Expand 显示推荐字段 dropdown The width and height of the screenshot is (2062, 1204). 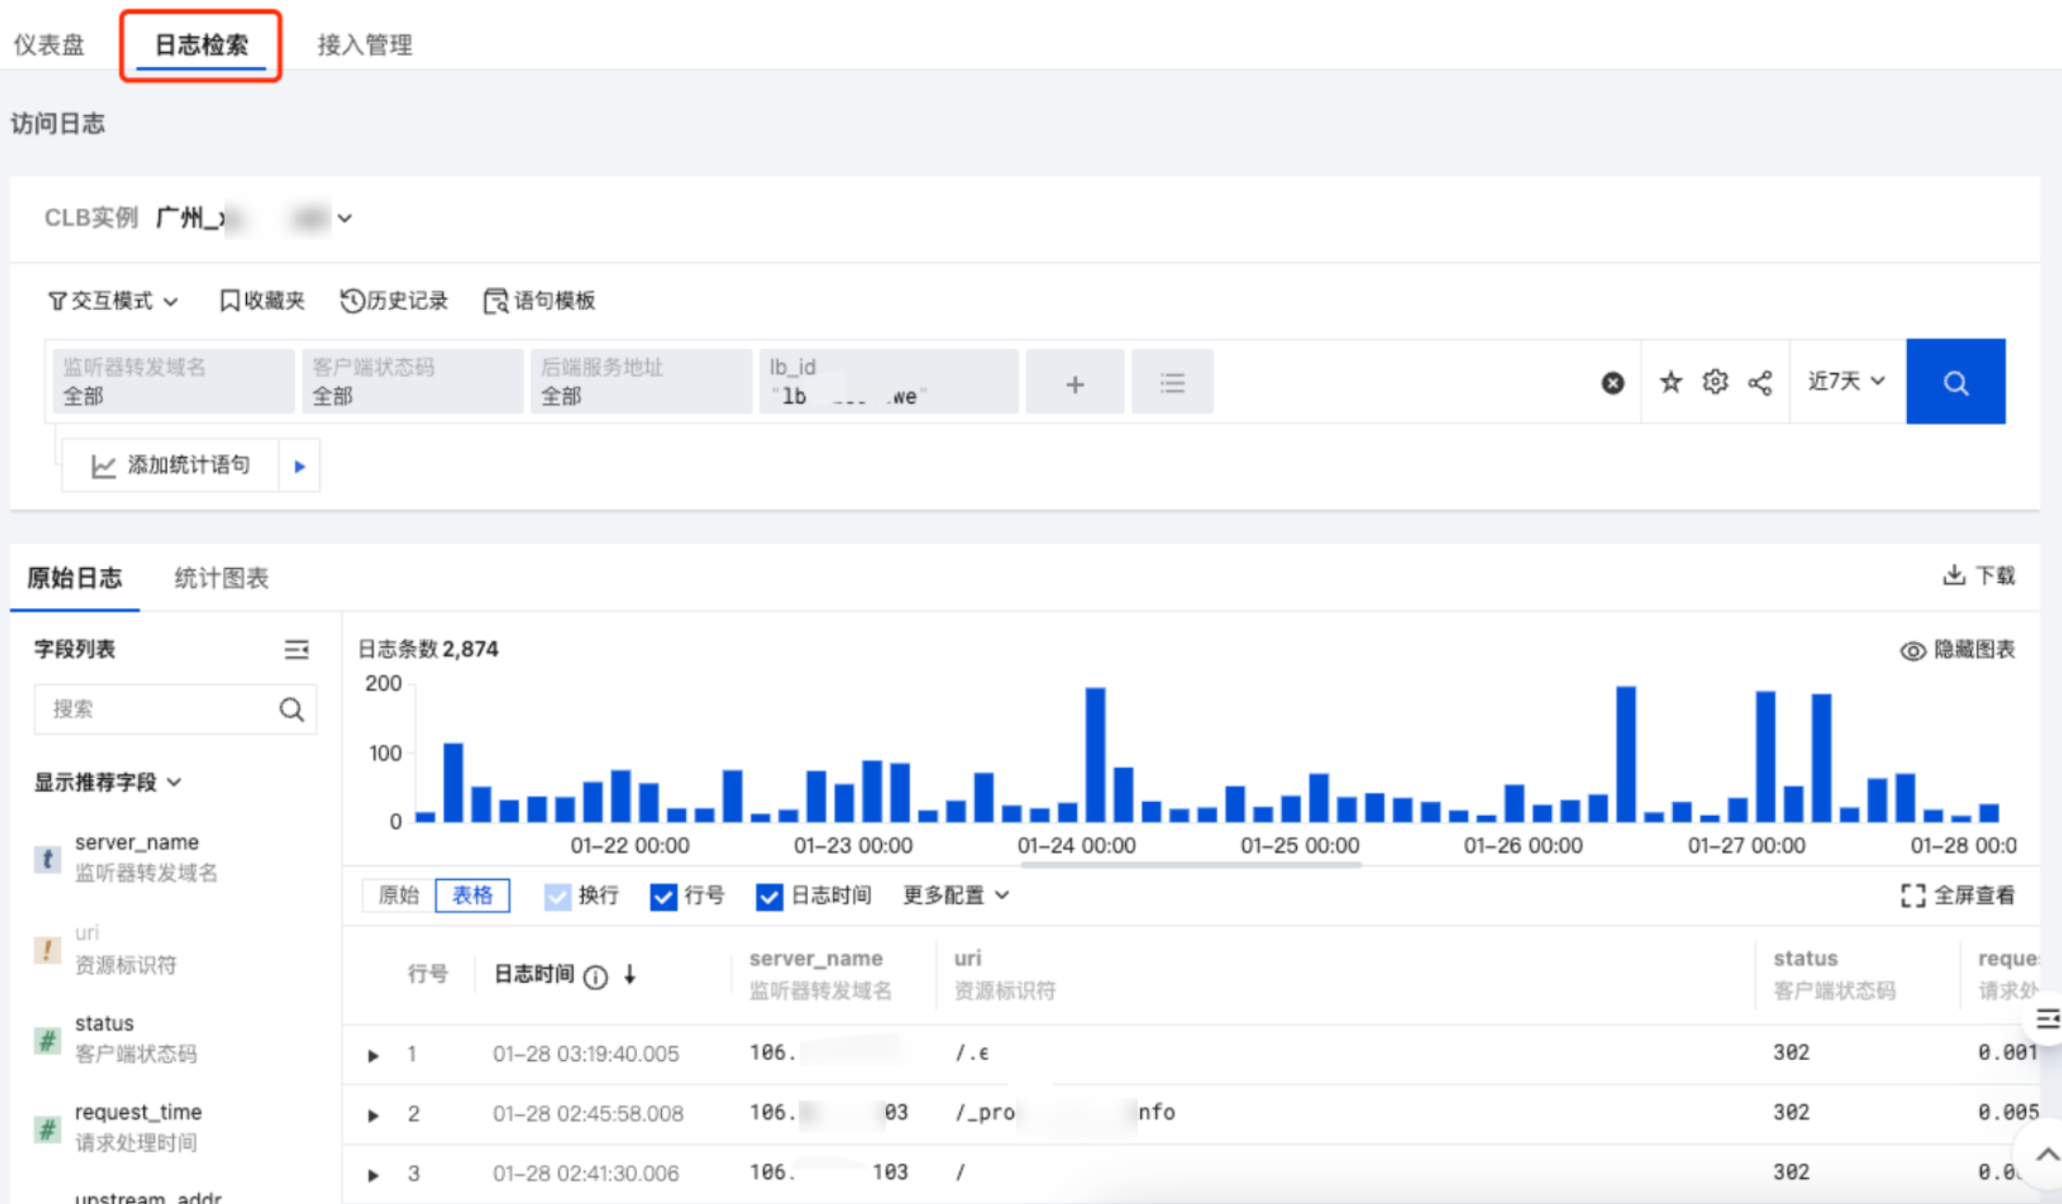107,783
